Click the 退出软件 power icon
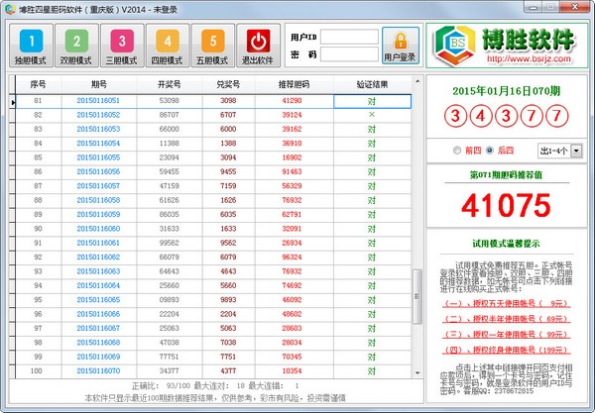 point(258,46)
